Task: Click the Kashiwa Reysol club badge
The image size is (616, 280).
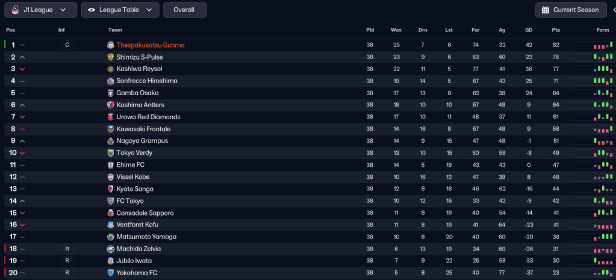Action: point(111,69)
